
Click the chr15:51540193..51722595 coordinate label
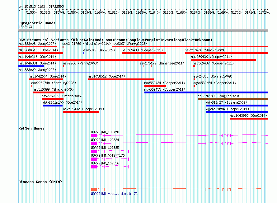(x=41, y=7)
